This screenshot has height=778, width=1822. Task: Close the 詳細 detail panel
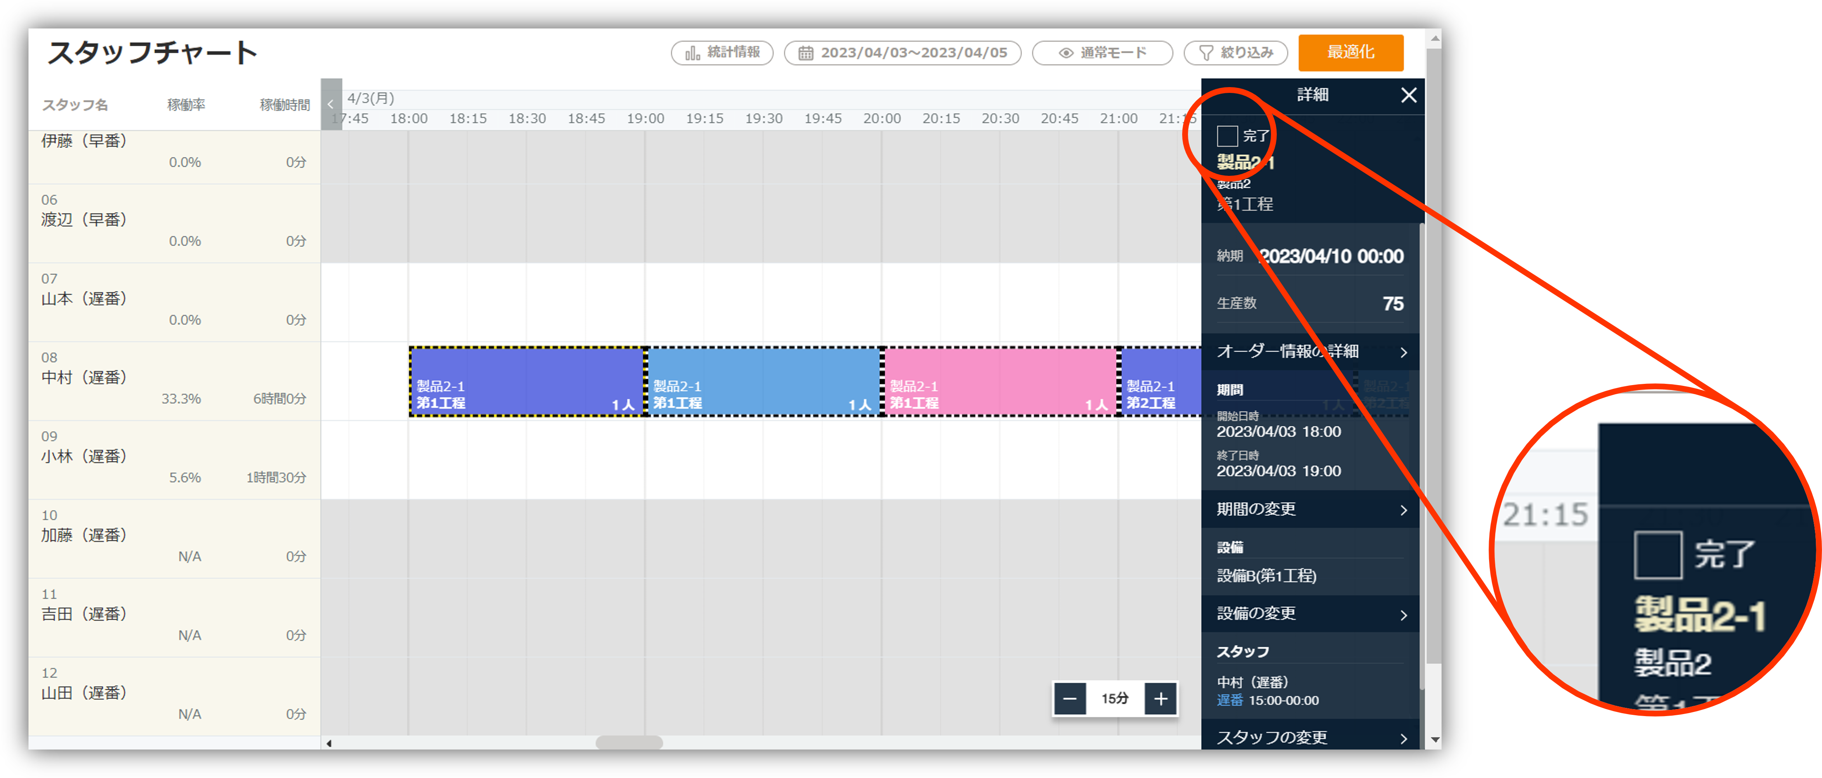pos(1408,95)
